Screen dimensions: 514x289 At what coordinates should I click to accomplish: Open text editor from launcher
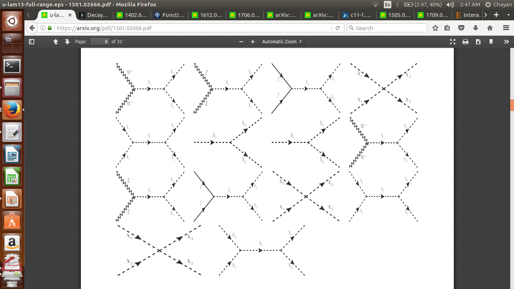pyautogui.click(x=12, y=132)
